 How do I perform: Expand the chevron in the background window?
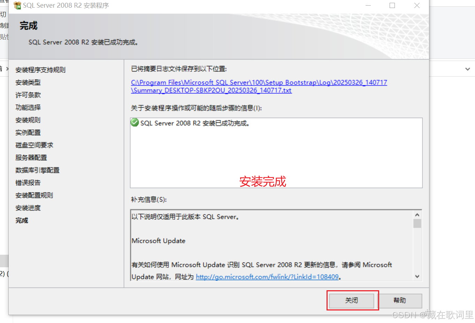tap(467, 69)
